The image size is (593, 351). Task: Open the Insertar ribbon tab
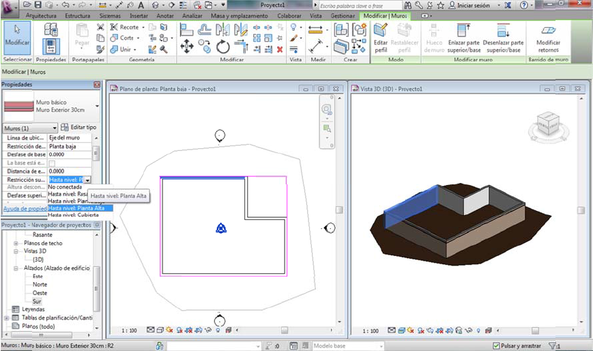pos(139,16)
